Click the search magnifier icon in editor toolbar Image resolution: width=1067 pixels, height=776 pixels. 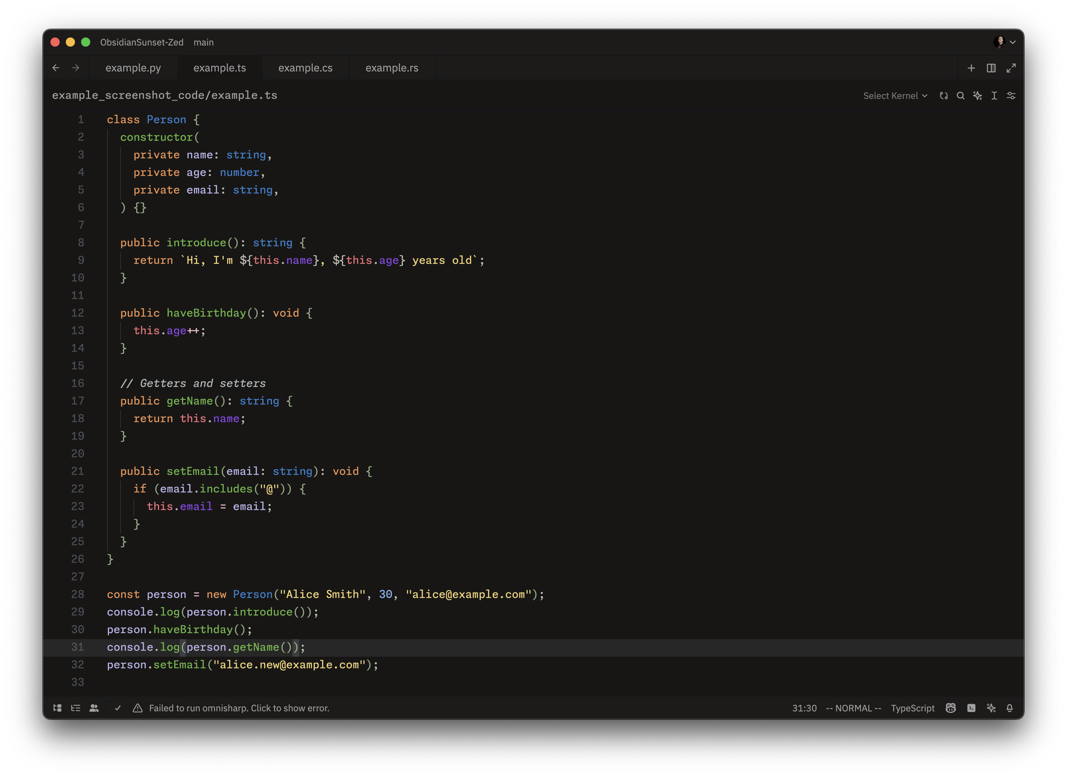coord(960,96)
